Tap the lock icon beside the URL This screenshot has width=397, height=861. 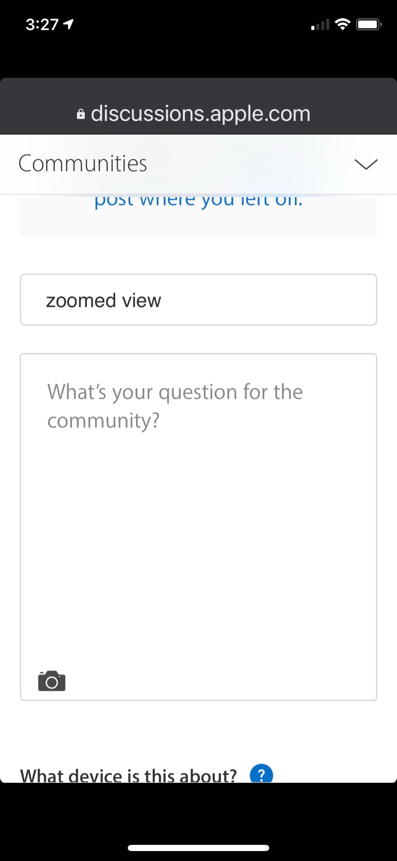[x=81, y=114]
